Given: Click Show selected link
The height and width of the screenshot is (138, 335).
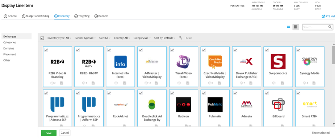Looking at the screenshot, I should (x=321, y=133).
